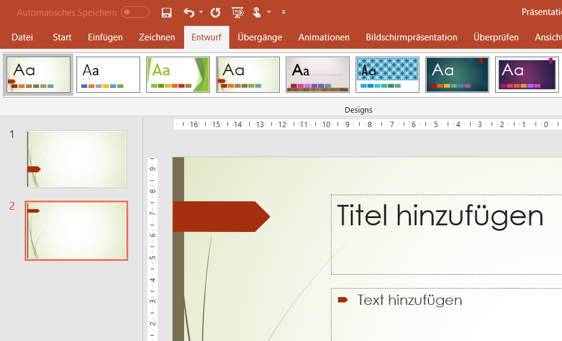Open the Undo history dropdown arrow
This screenshot has height=341, width=562.
point(201,12)
